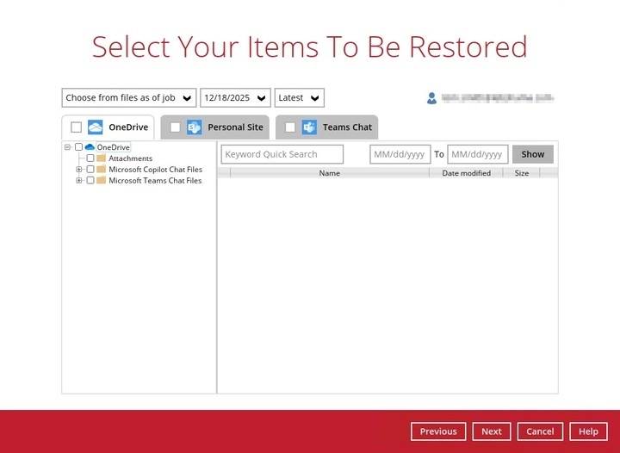
Task: Switch to the Teams Chat tab
Action: point(326,127)
